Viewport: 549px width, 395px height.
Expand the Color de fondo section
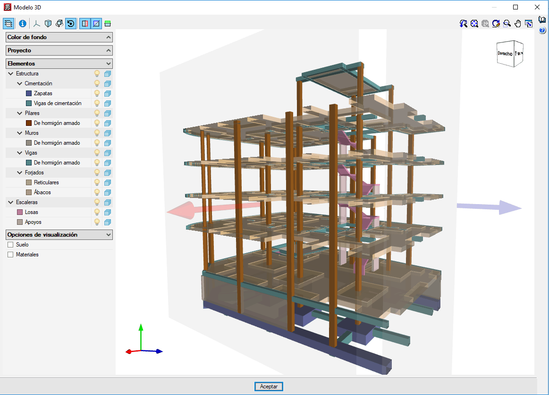59,37
